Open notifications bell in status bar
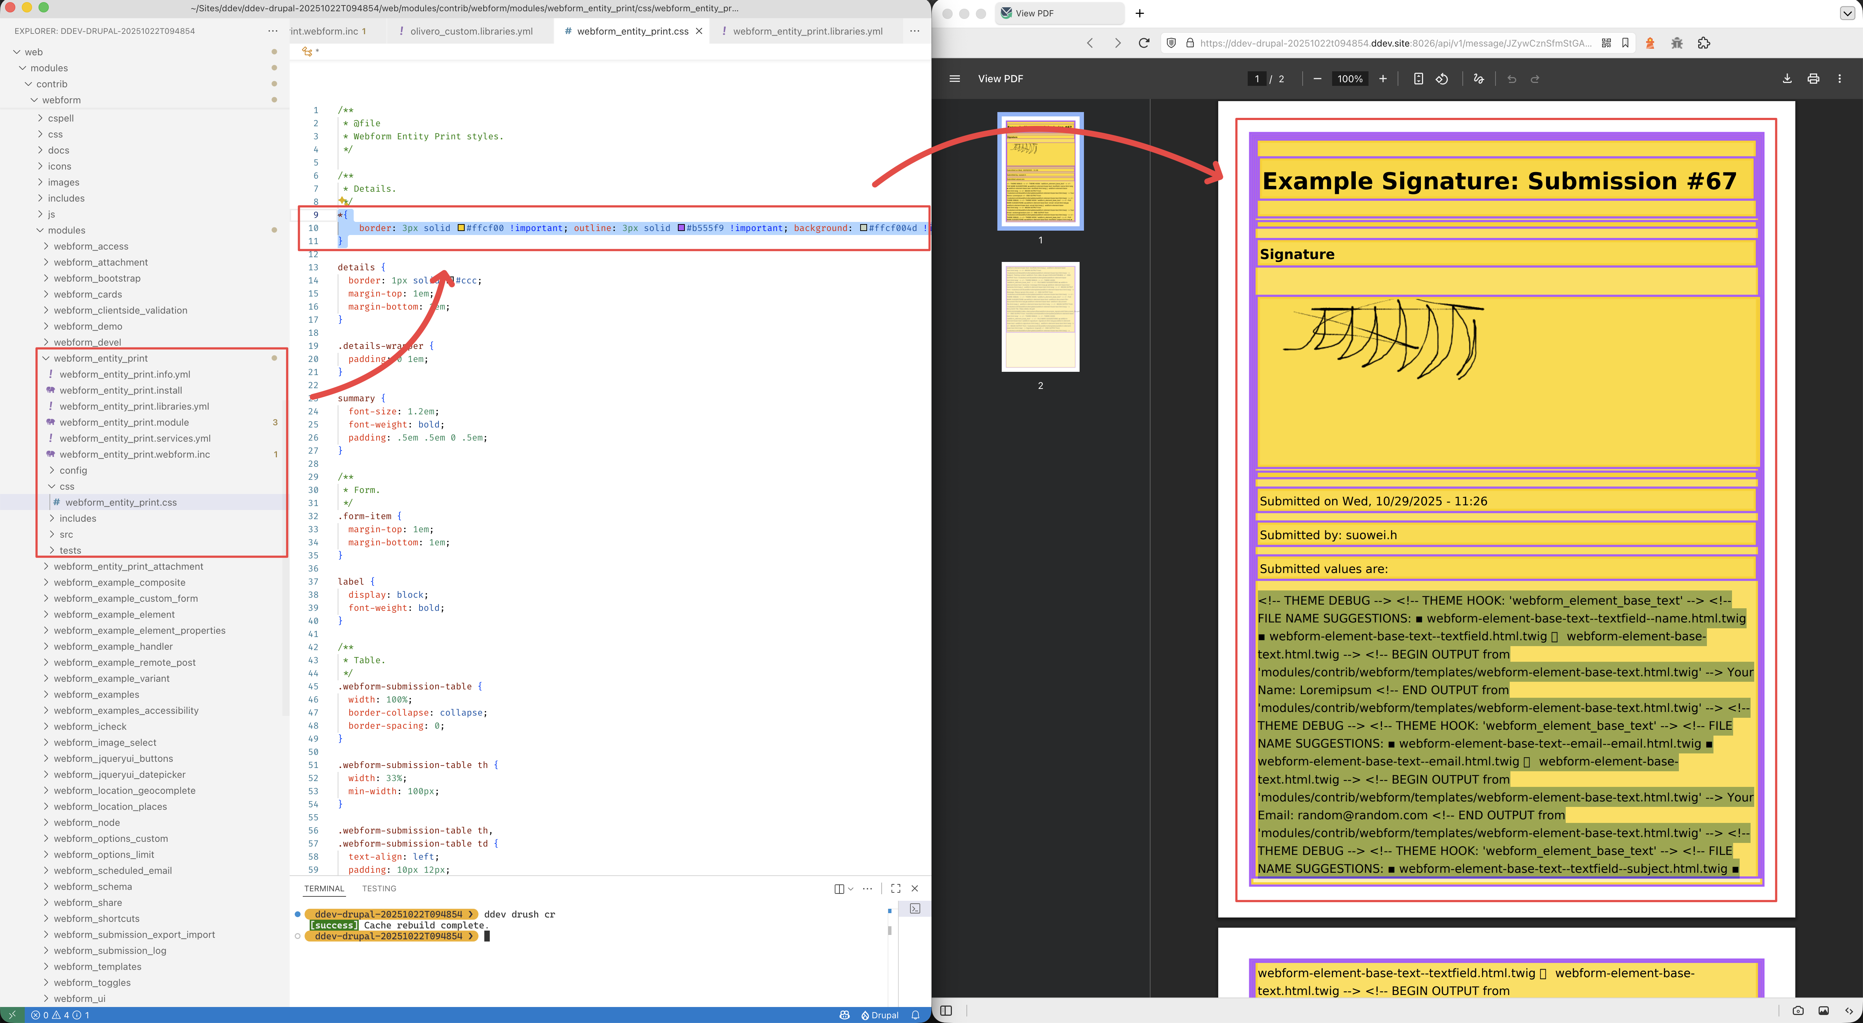1863x1023 pixels. [x=915, y=1015]
